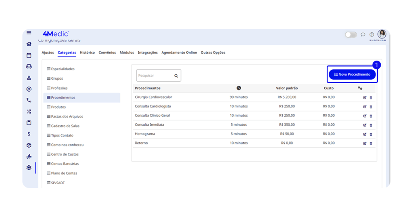413x217 pixels.
Task: Open the dollar sign financial icon
Action: click(29, 134)
